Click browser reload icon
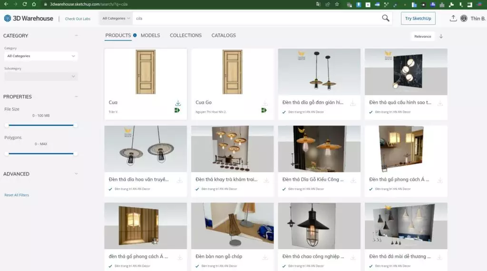 coord(25,4)
